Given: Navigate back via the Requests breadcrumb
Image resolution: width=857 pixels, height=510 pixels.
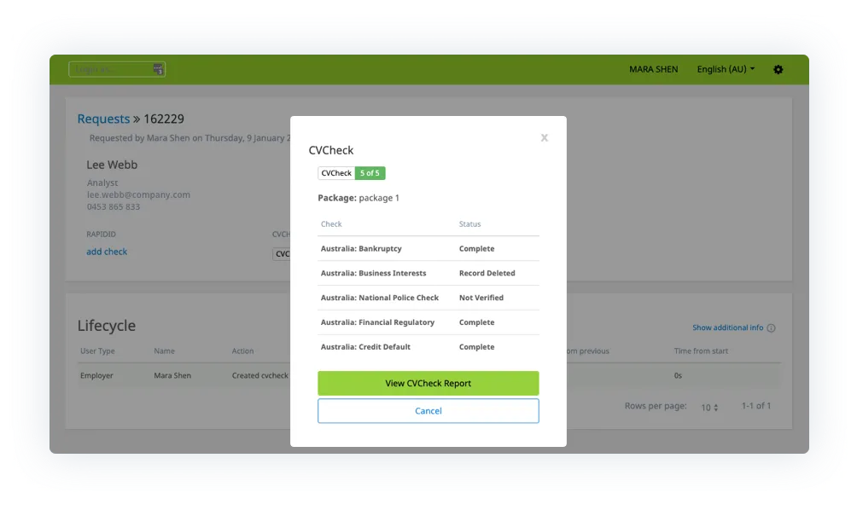Looking at the screenshot, I should [x=103, y=119].
